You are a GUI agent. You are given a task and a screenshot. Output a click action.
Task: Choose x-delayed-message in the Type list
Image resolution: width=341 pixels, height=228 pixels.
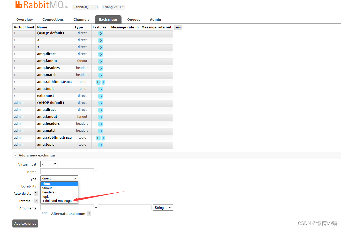click(59, 201)
